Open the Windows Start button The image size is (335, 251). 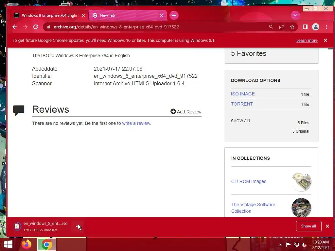click(8, 244)
